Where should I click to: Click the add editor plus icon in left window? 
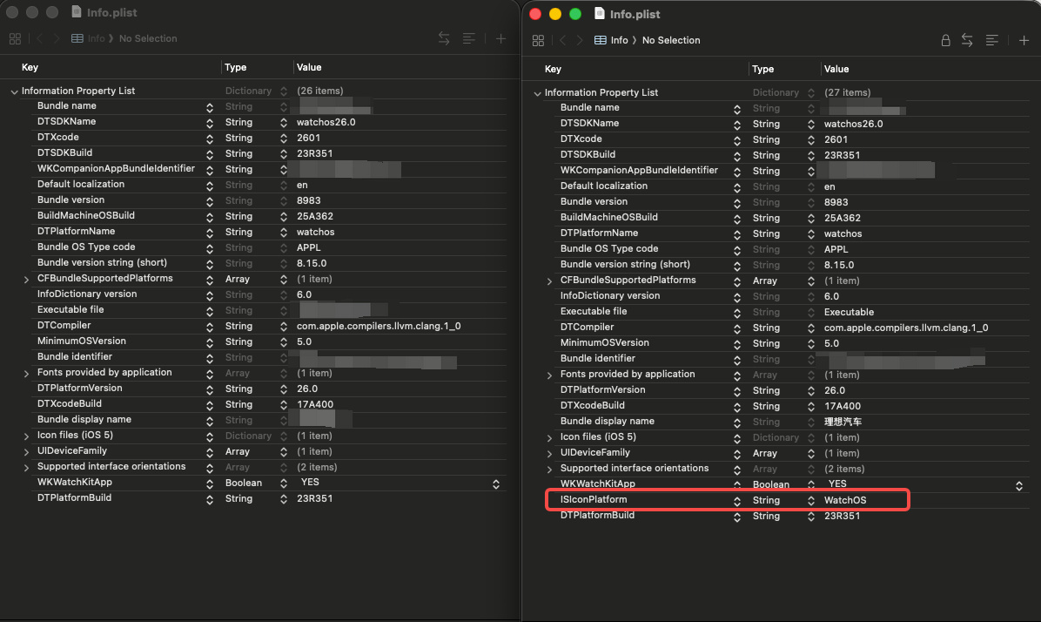point(500,38)
